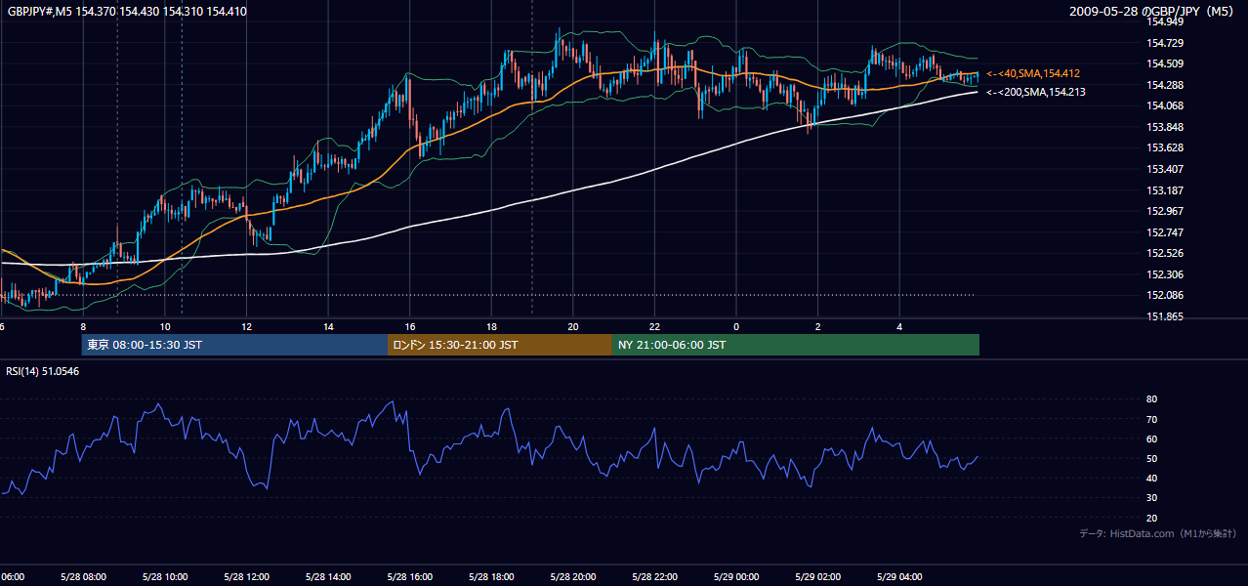Click hour tick 0 on the price chart axis

(736, 327)
